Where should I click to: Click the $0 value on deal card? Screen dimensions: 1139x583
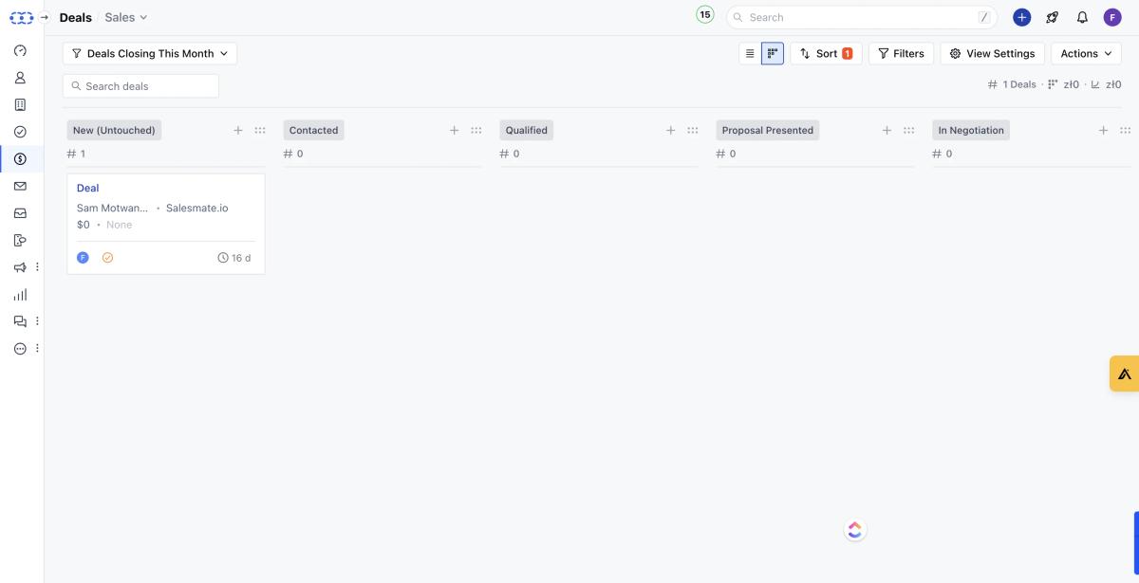(84, 226)
